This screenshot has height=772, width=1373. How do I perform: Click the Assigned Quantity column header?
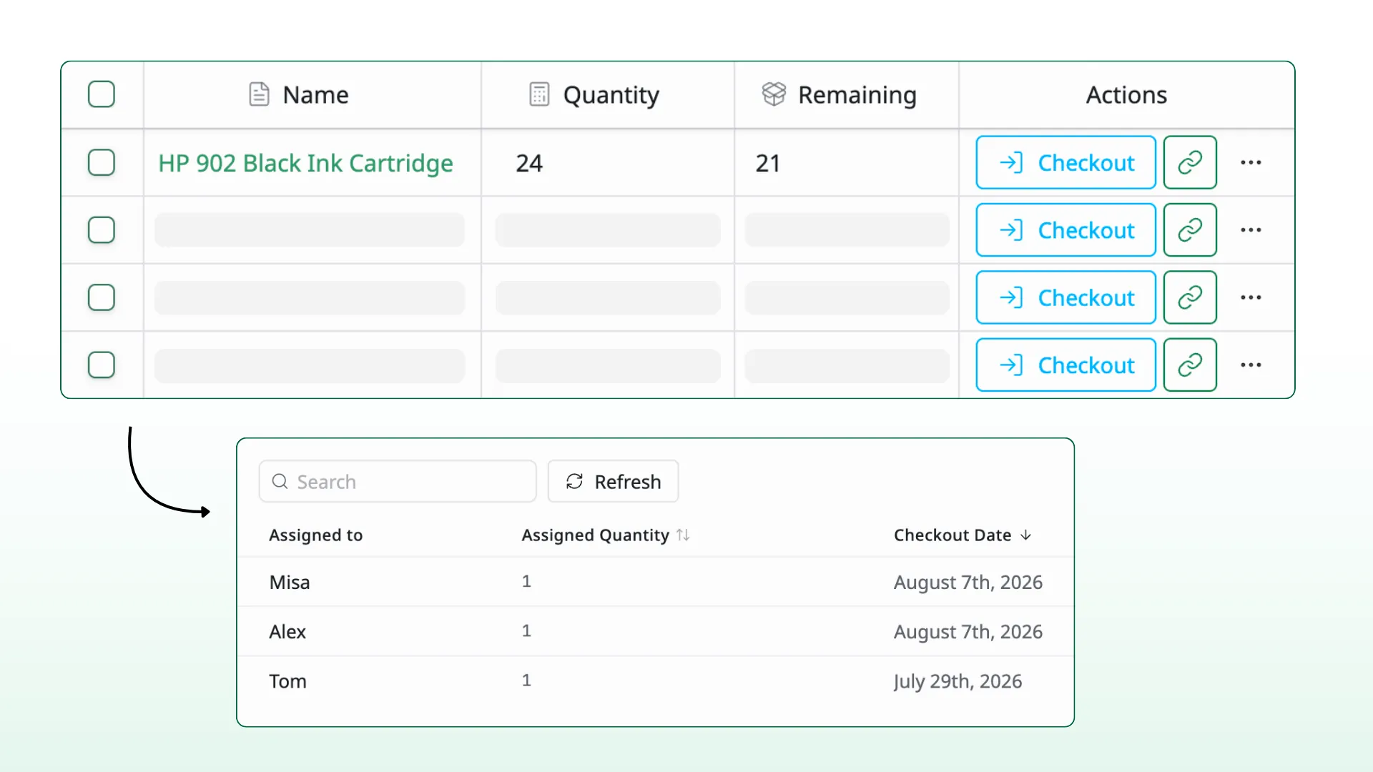pos(595,535)
